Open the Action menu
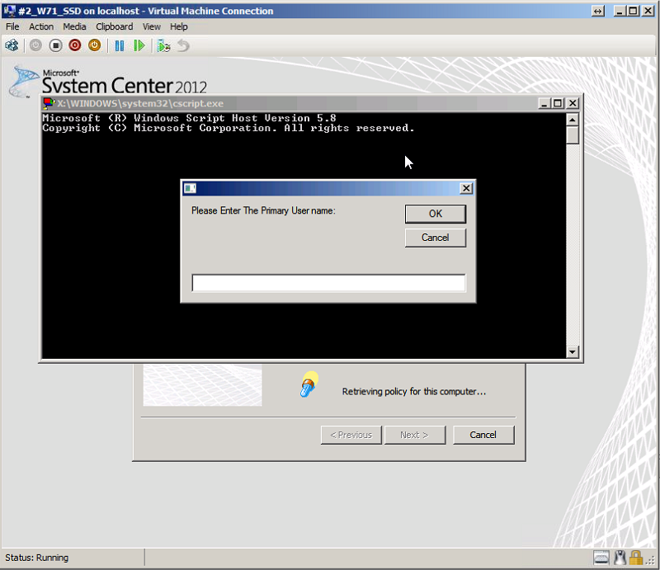Image resolution: width=660 pixels, height=570 pixels. (41, 26)
